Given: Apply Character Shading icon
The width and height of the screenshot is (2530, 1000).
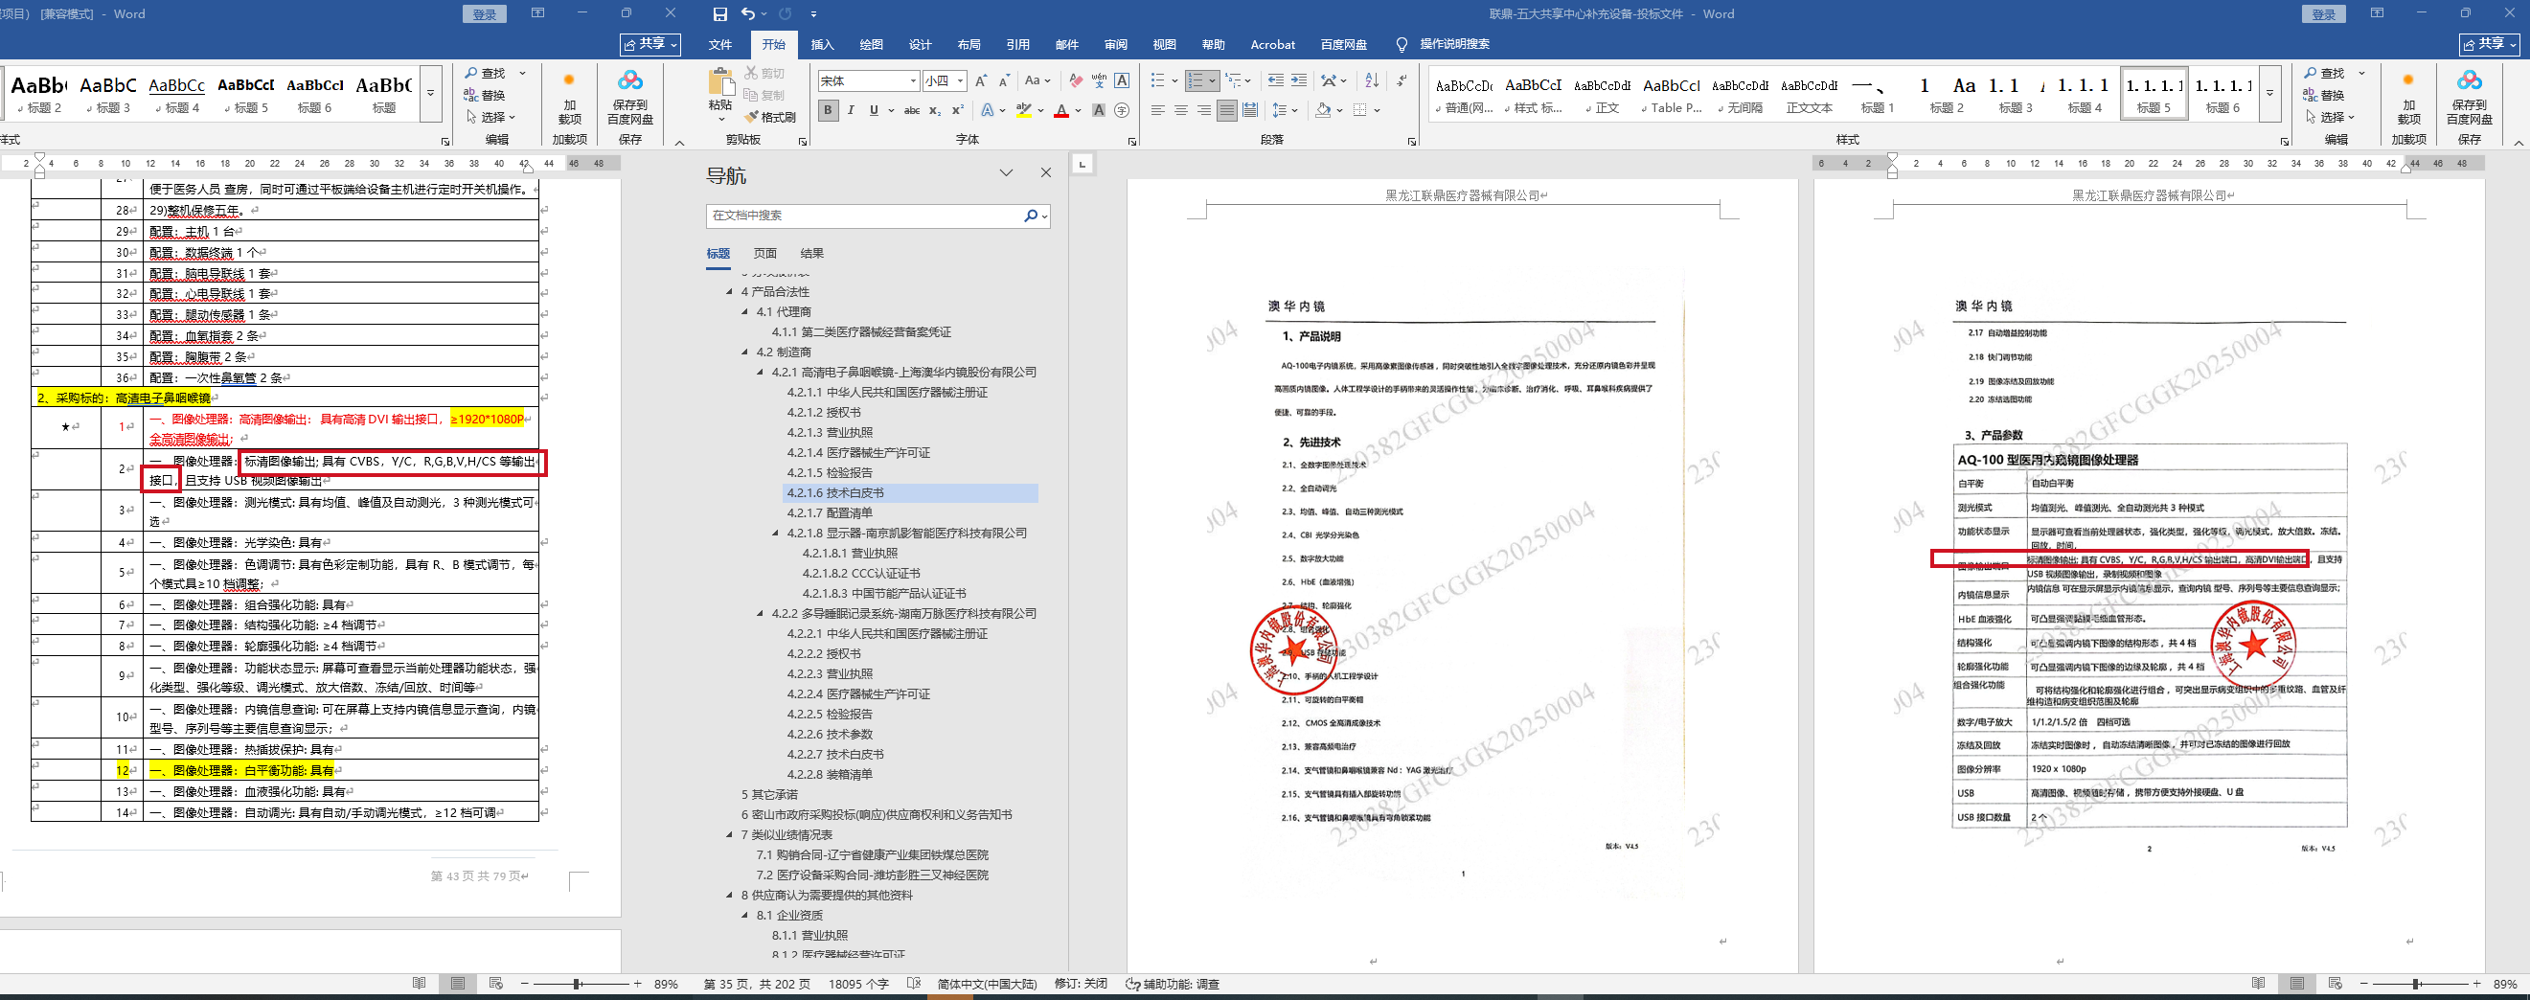Looking at the screenshot, I should [x=1099, y=110].
